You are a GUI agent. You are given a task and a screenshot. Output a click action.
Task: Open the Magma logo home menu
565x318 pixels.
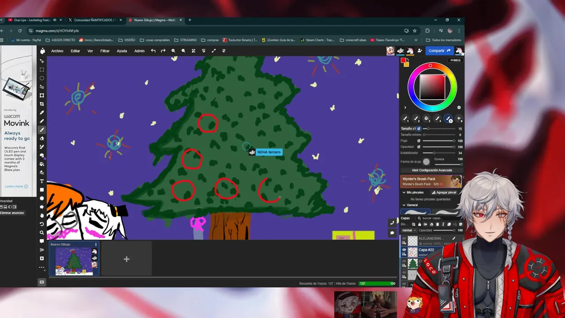coord(42,51)
